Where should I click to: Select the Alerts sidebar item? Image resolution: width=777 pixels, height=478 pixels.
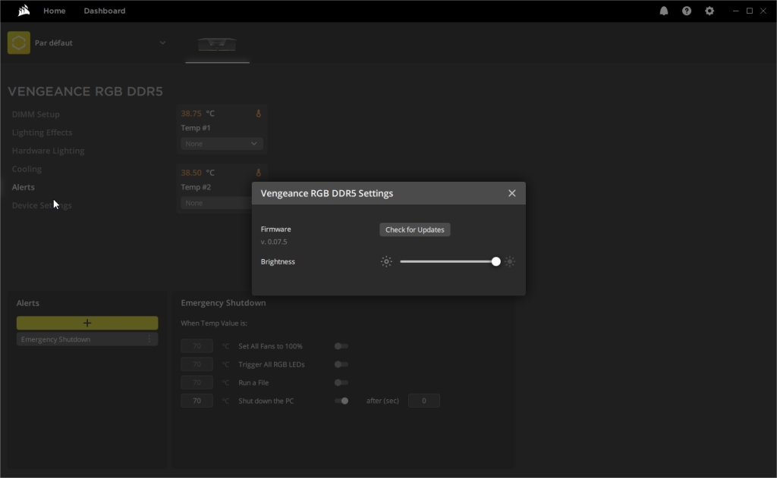click(x=24, y=187)
